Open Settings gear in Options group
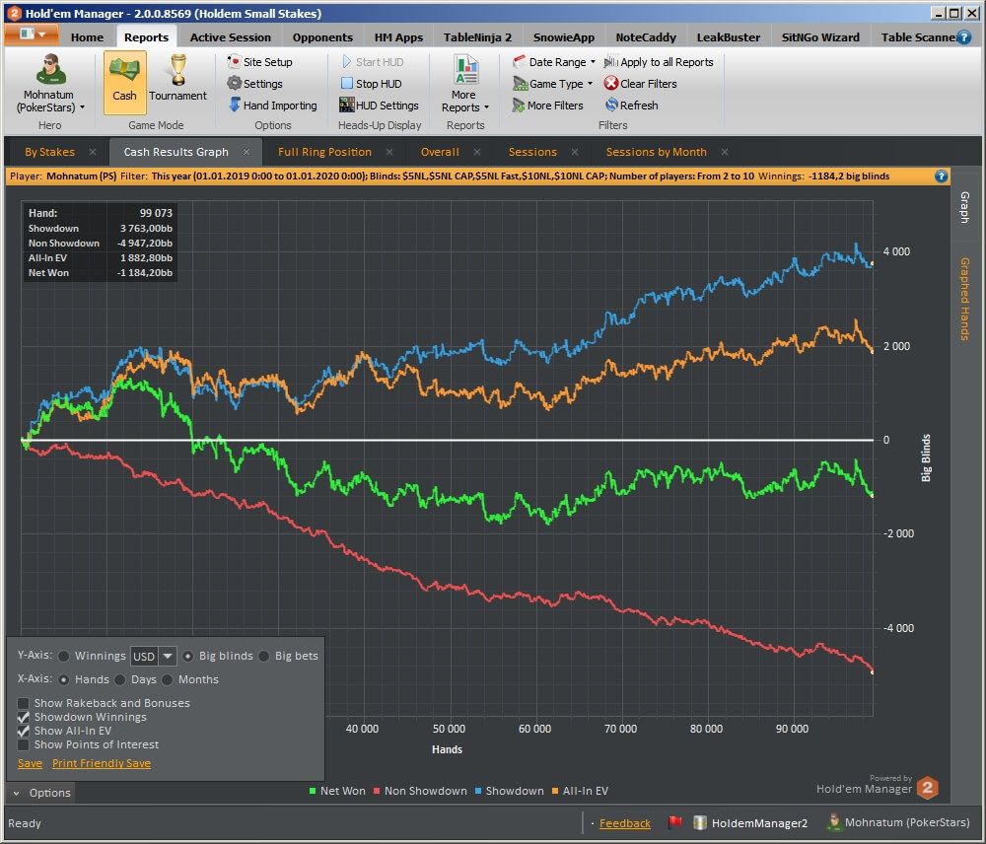The width and height of the screenshot is (986, 844). (x=235, y=83)
